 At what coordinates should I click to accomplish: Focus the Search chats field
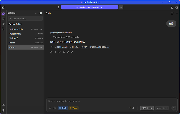tap(25, 19)
